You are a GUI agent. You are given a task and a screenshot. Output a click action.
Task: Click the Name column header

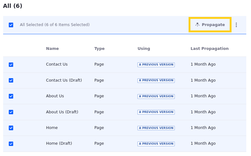coord(52,49)
